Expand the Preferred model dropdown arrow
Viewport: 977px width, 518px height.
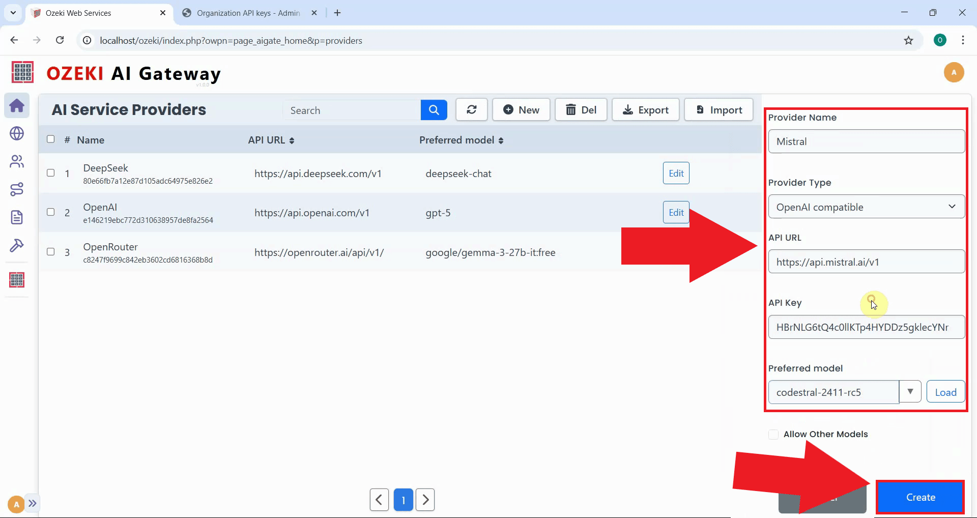pyautogui.click(x=910, y=392)
